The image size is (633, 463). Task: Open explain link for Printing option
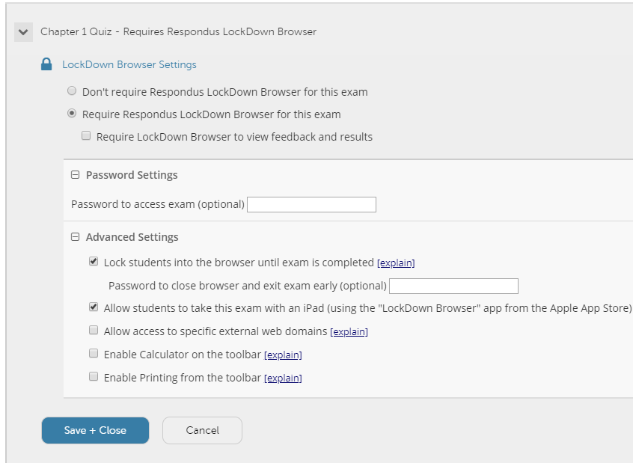[x=283, y=378]
